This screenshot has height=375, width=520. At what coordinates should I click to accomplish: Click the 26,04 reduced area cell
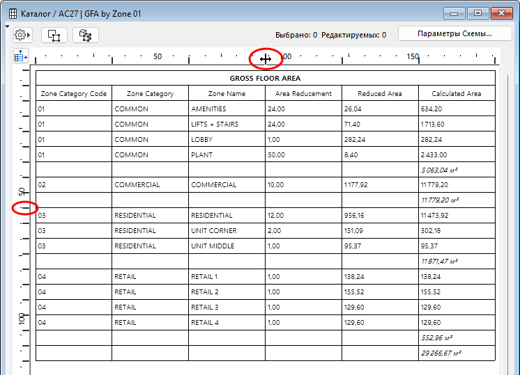click(x=380, y=109)
